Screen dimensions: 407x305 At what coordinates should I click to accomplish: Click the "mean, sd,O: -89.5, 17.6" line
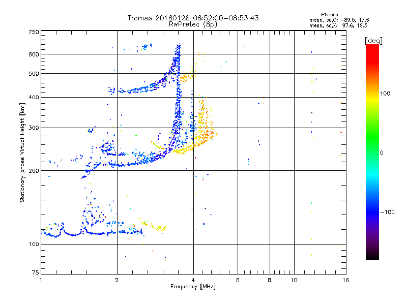[339, 20]
